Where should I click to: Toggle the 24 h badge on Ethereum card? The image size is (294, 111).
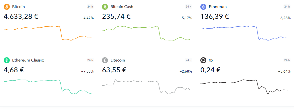(x=287, y=7)
